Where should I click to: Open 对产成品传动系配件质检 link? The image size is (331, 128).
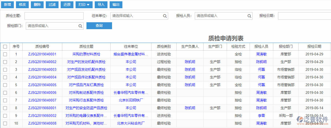86,77
